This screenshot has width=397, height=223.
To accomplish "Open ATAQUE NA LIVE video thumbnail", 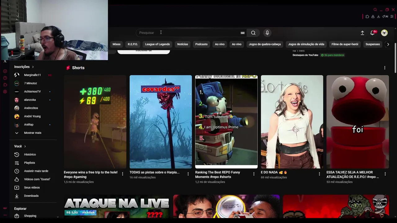I will pyautogui.click(x=117, y=207).
